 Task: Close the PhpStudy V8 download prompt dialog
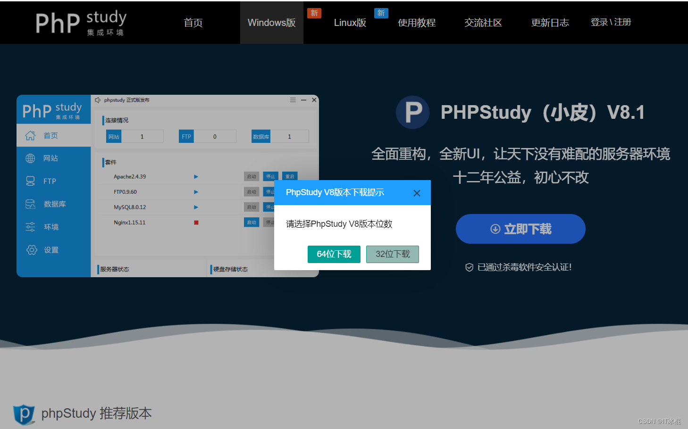pyautogui.click(x=417, y=193)
